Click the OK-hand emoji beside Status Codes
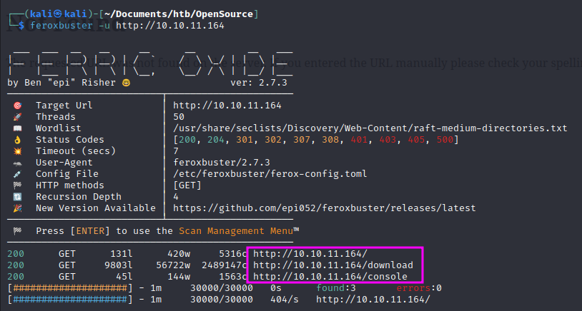The image size is (582, 311). click(17, 140)
